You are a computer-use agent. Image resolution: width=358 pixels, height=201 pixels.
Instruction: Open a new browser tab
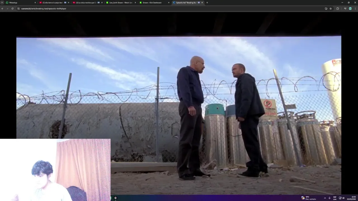pyautogui.click(x=207, y=3)
